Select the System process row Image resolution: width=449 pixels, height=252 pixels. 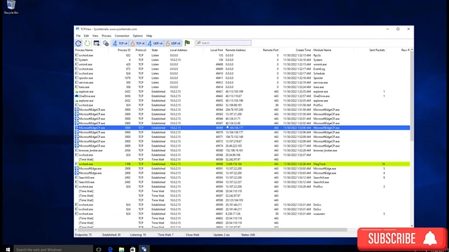[x=242, y=60]
